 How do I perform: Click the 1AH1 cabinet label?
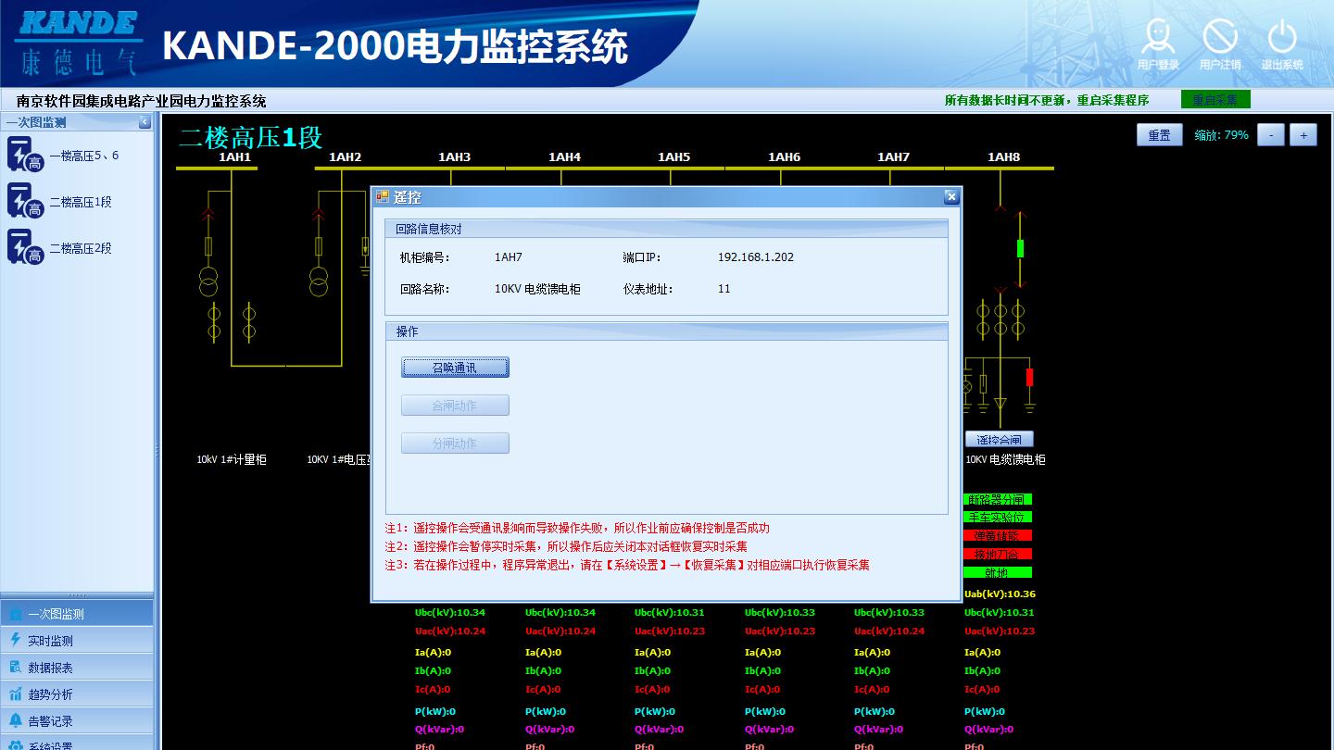point(234,156)
